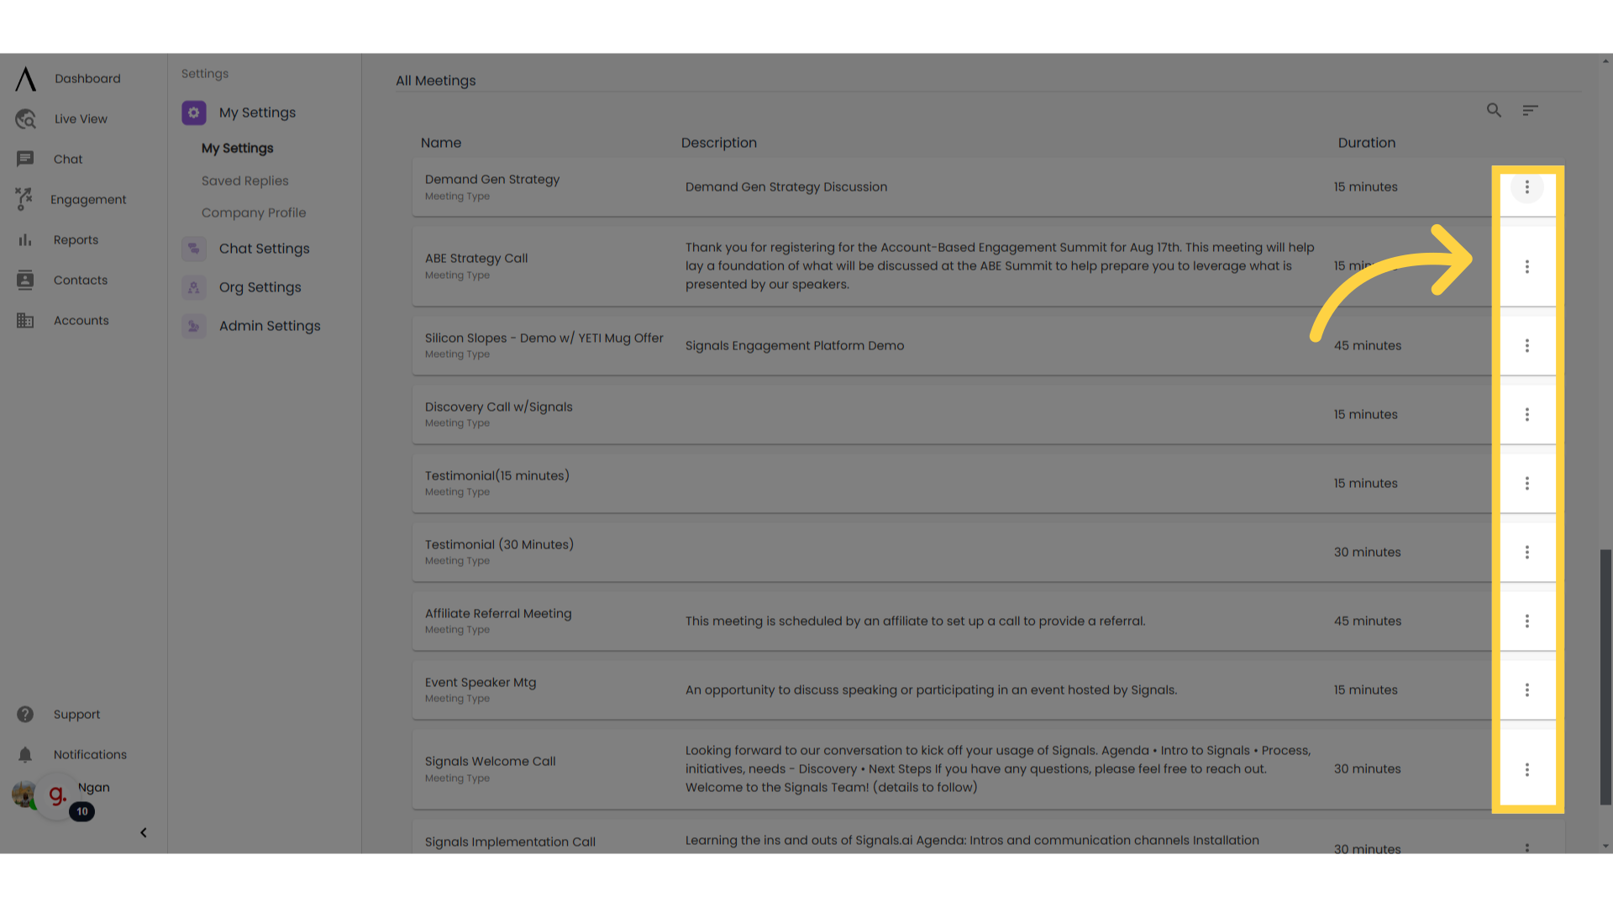Click search icon in top right
Screen dimensions: 1613x907
(x=1494, y=110)
